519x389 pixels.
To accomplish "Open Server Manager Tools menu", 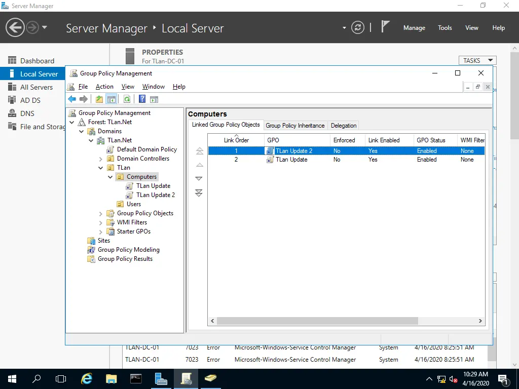I will (x=444, y=28).
